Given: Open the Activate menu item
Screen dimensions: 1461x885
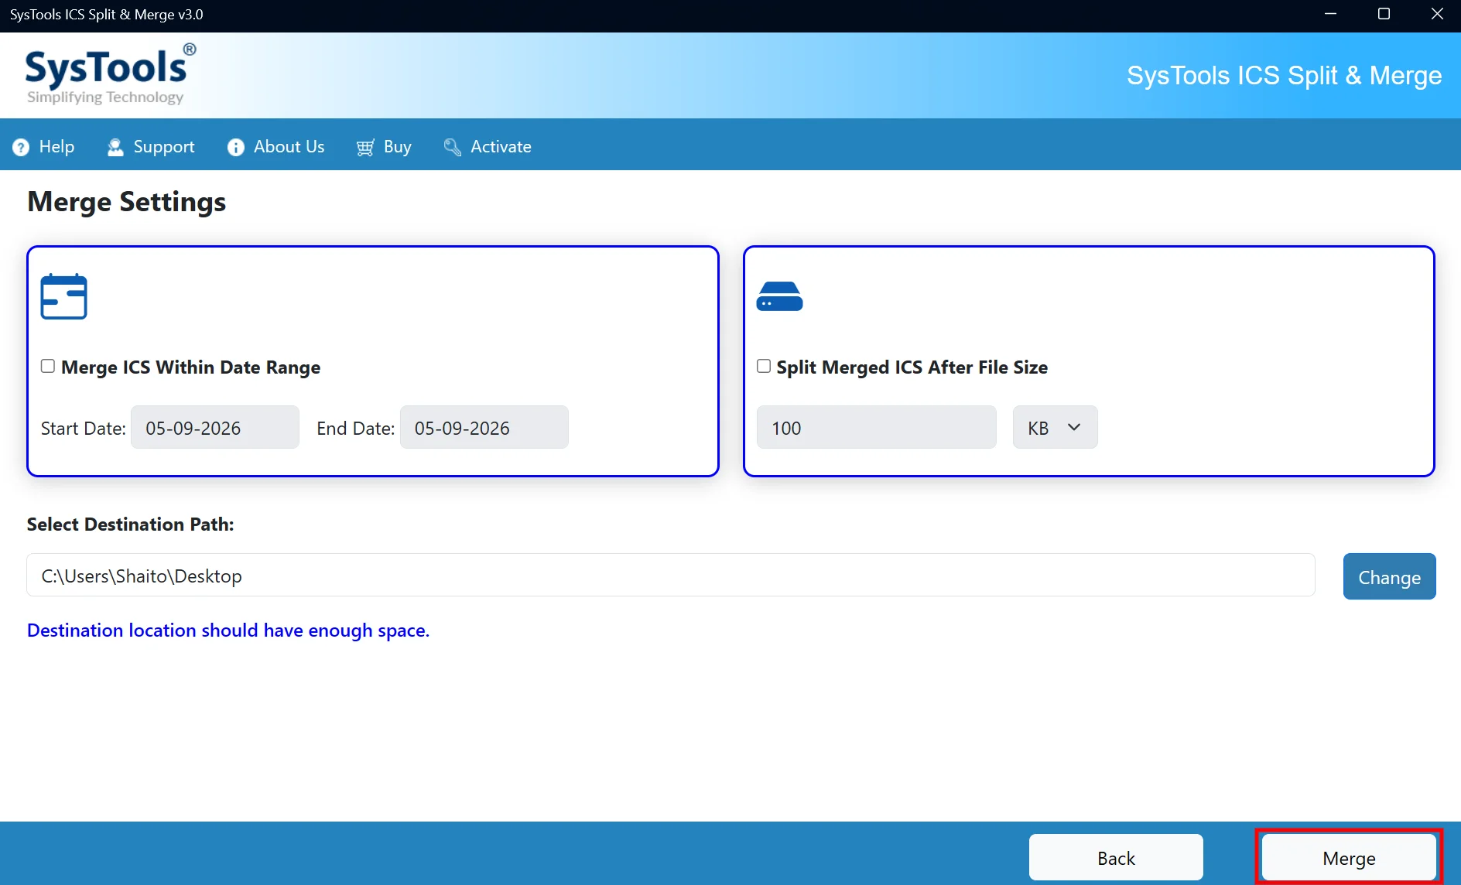Looking at the screenshot, I should tap(488, 147).
